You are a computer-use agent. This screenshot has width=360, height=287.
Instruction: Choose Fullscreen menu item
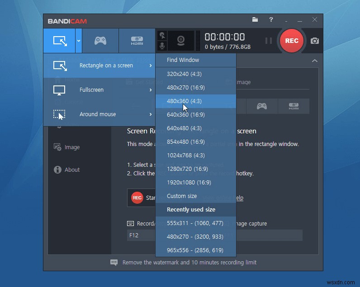coord(99,90)
